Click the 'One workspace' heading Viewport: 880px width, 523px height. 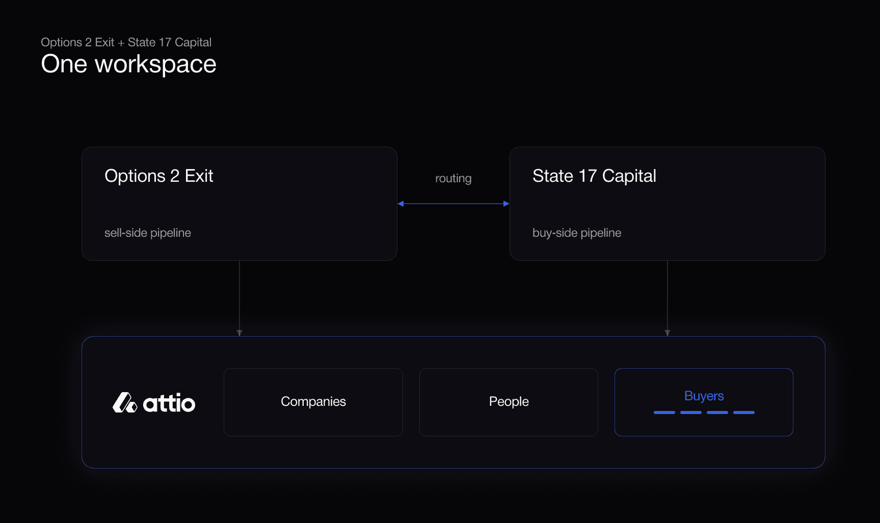(x=129, y=64)
